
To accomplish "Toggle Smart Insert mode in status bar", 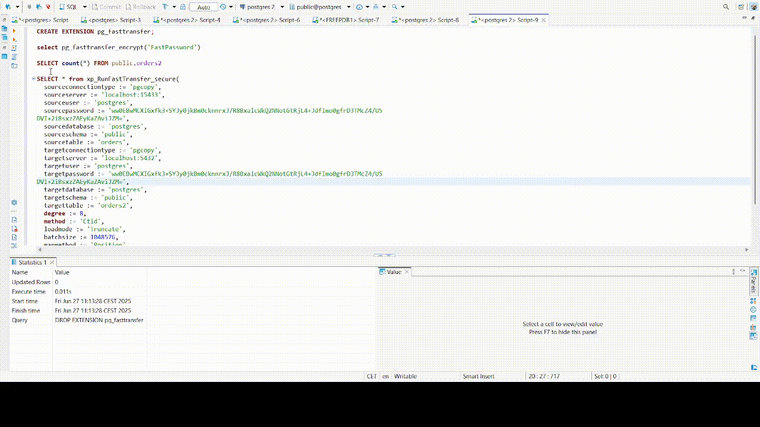I will (479, 376).
